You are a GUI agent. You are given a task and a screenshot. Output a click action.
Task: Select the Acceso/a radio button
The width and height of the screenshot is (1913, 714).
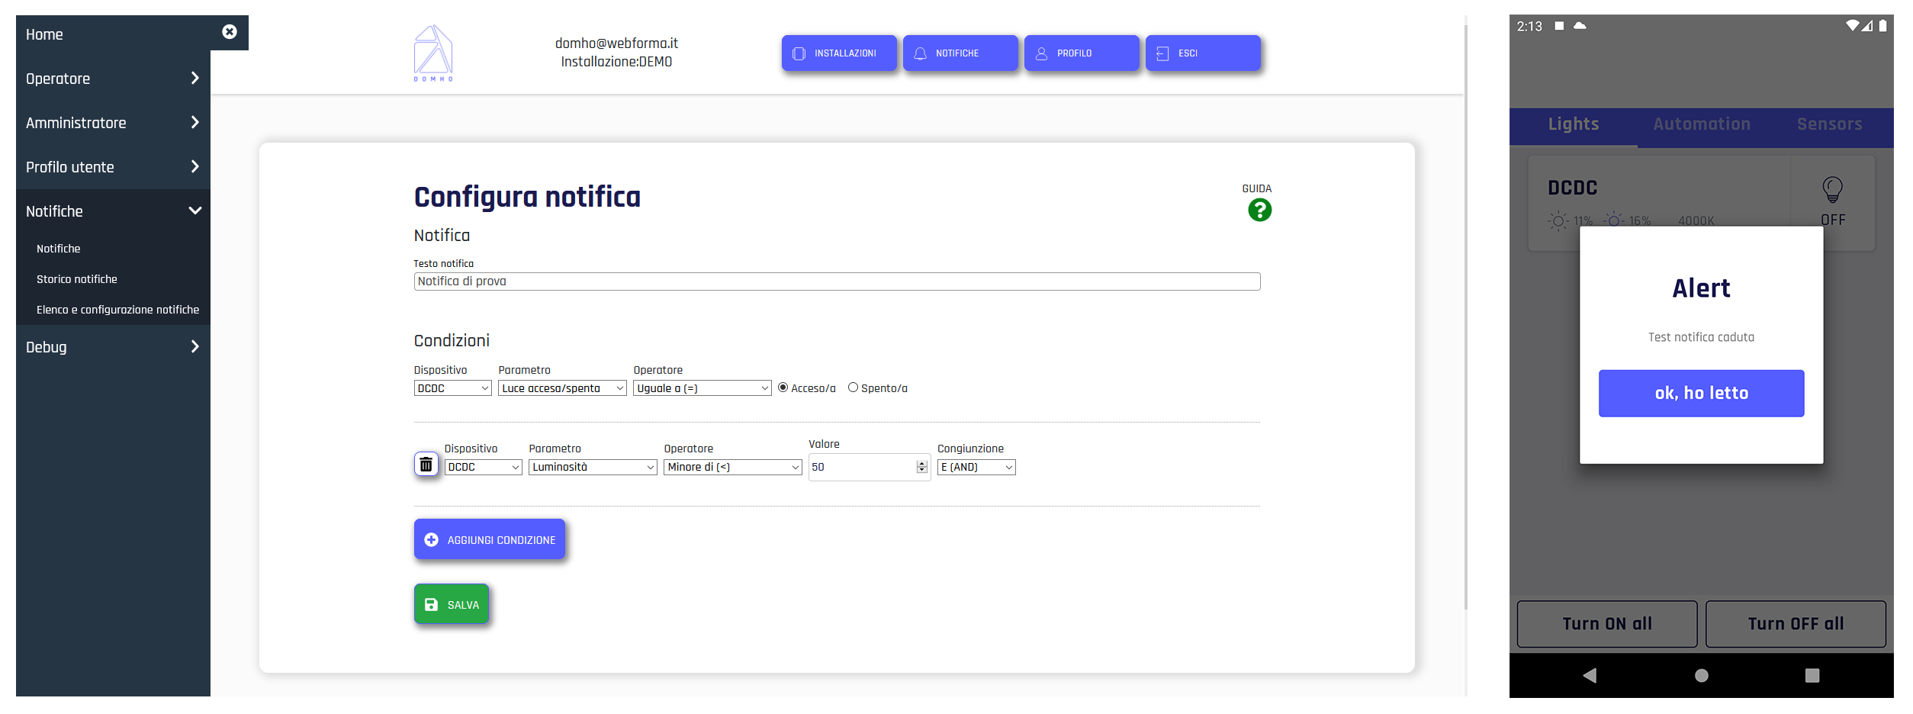click(x=783, y=388)
